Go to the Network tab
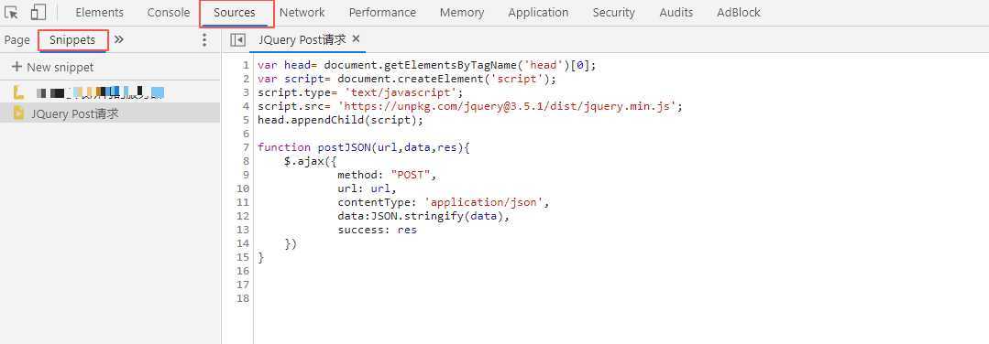Viewport: 989px width, 344px height. pos(302,13)
